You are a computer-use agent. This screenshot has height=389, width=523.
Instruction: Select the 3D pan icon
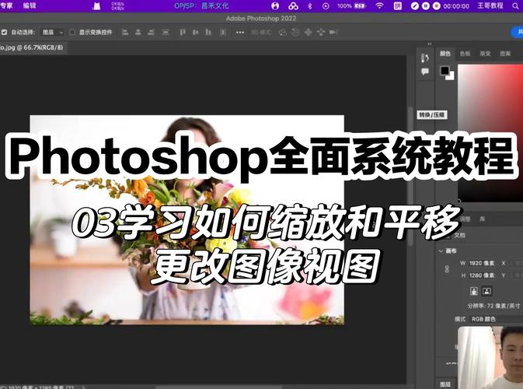(308, 32)
